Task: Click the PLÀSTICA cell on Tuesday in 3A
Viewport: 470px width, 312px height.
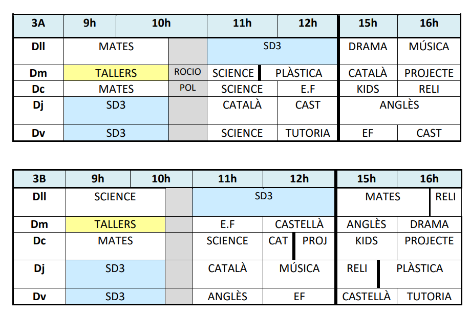Action: click(x=299, y=73)
